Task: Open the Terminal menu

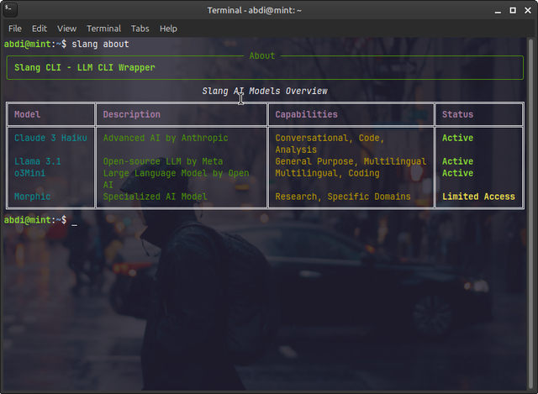Action: tap(103, 28)
